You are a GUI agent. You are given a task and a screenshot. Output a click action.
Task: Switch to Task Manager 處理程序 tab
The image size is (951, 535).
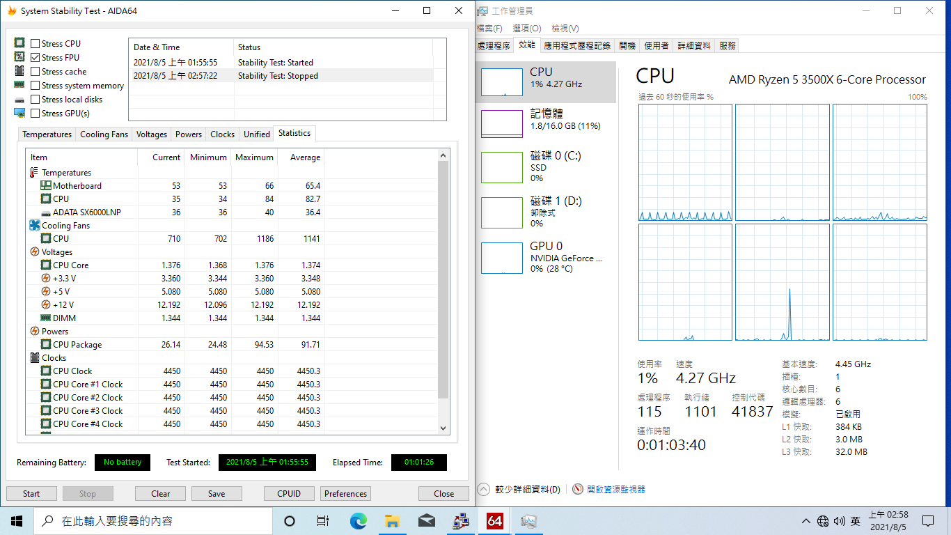494,45
